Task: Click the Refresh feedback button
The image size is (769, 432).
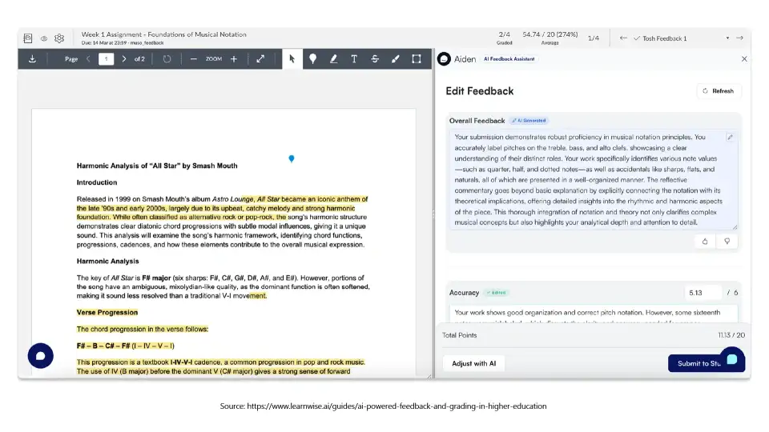Action: 719,91
